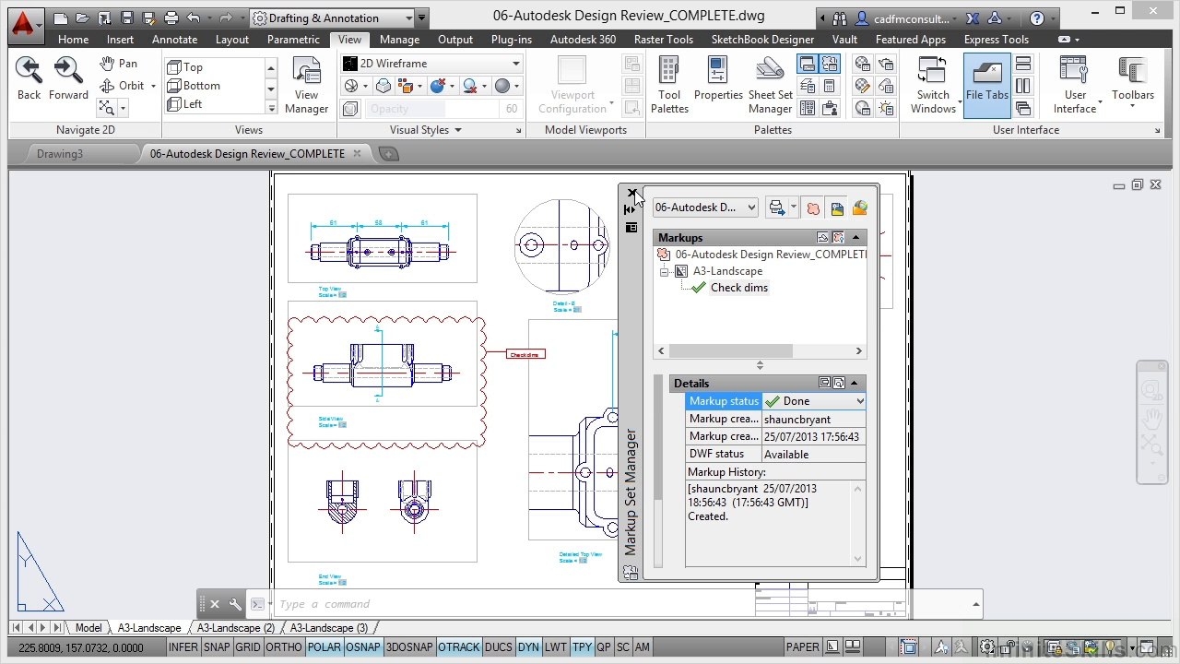Click the Save icon in Quick Access toolbar
1180x664 pixels.
coord(127,18)
